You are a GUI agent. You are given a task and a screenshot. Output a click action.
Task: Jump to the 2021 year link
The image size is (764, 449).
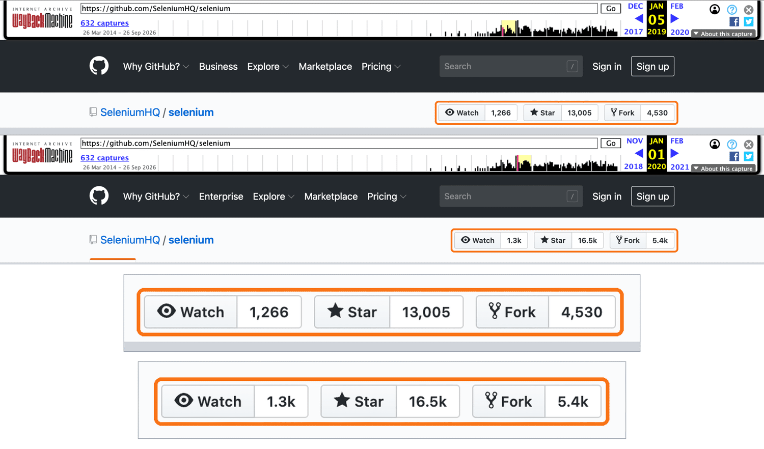point(679,166)
